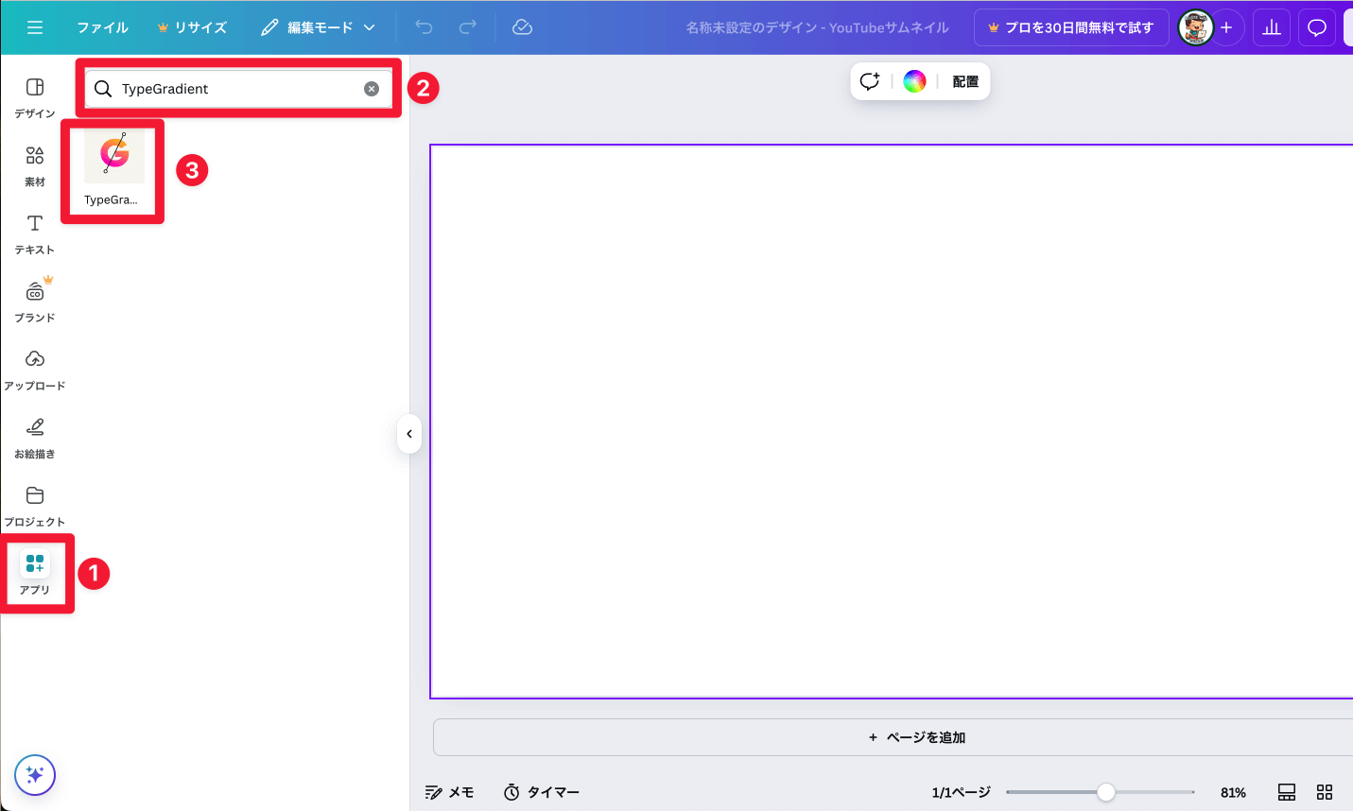Image resolution: width=1353 pixels, height=811 pixels.
Task: Click ページを追加 to add page
Action: click(x=916, y=737)
